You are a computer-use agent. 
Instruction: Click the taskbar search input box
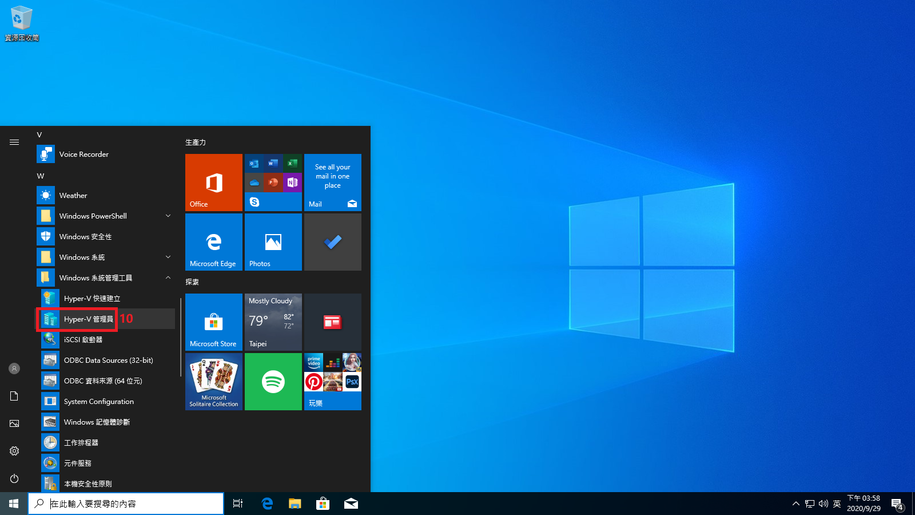pyautogui.click(x=132, y=504)
